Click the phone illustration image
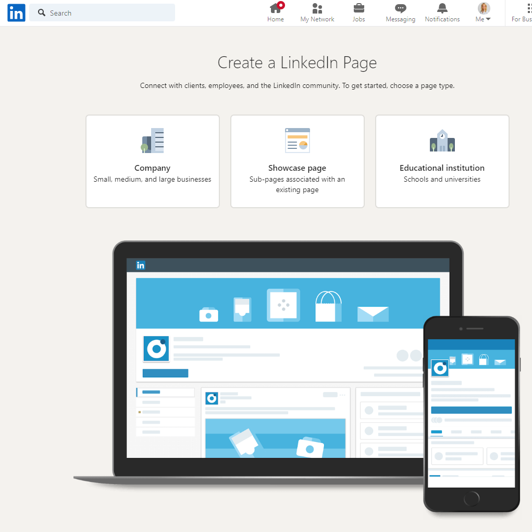 (472, 414)
